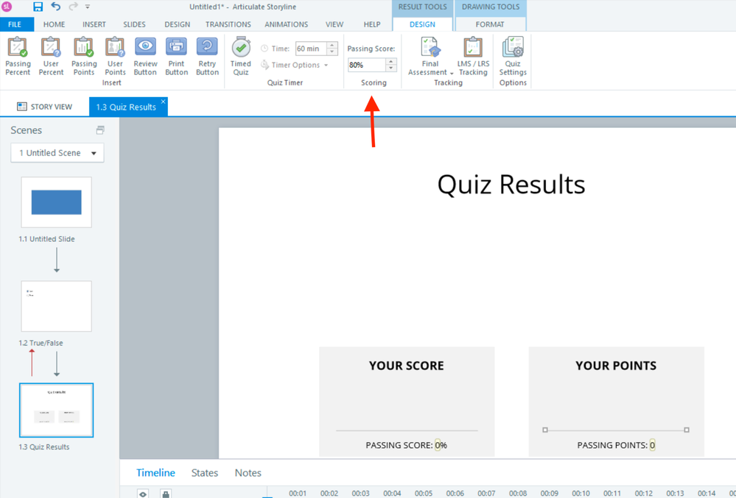Open the Final Assessment dropdown

[430, 56]
